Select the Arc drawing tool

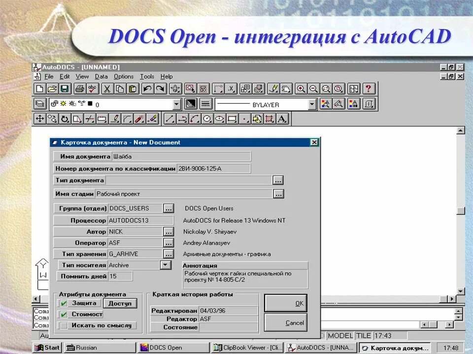click(x=195, y=119)
